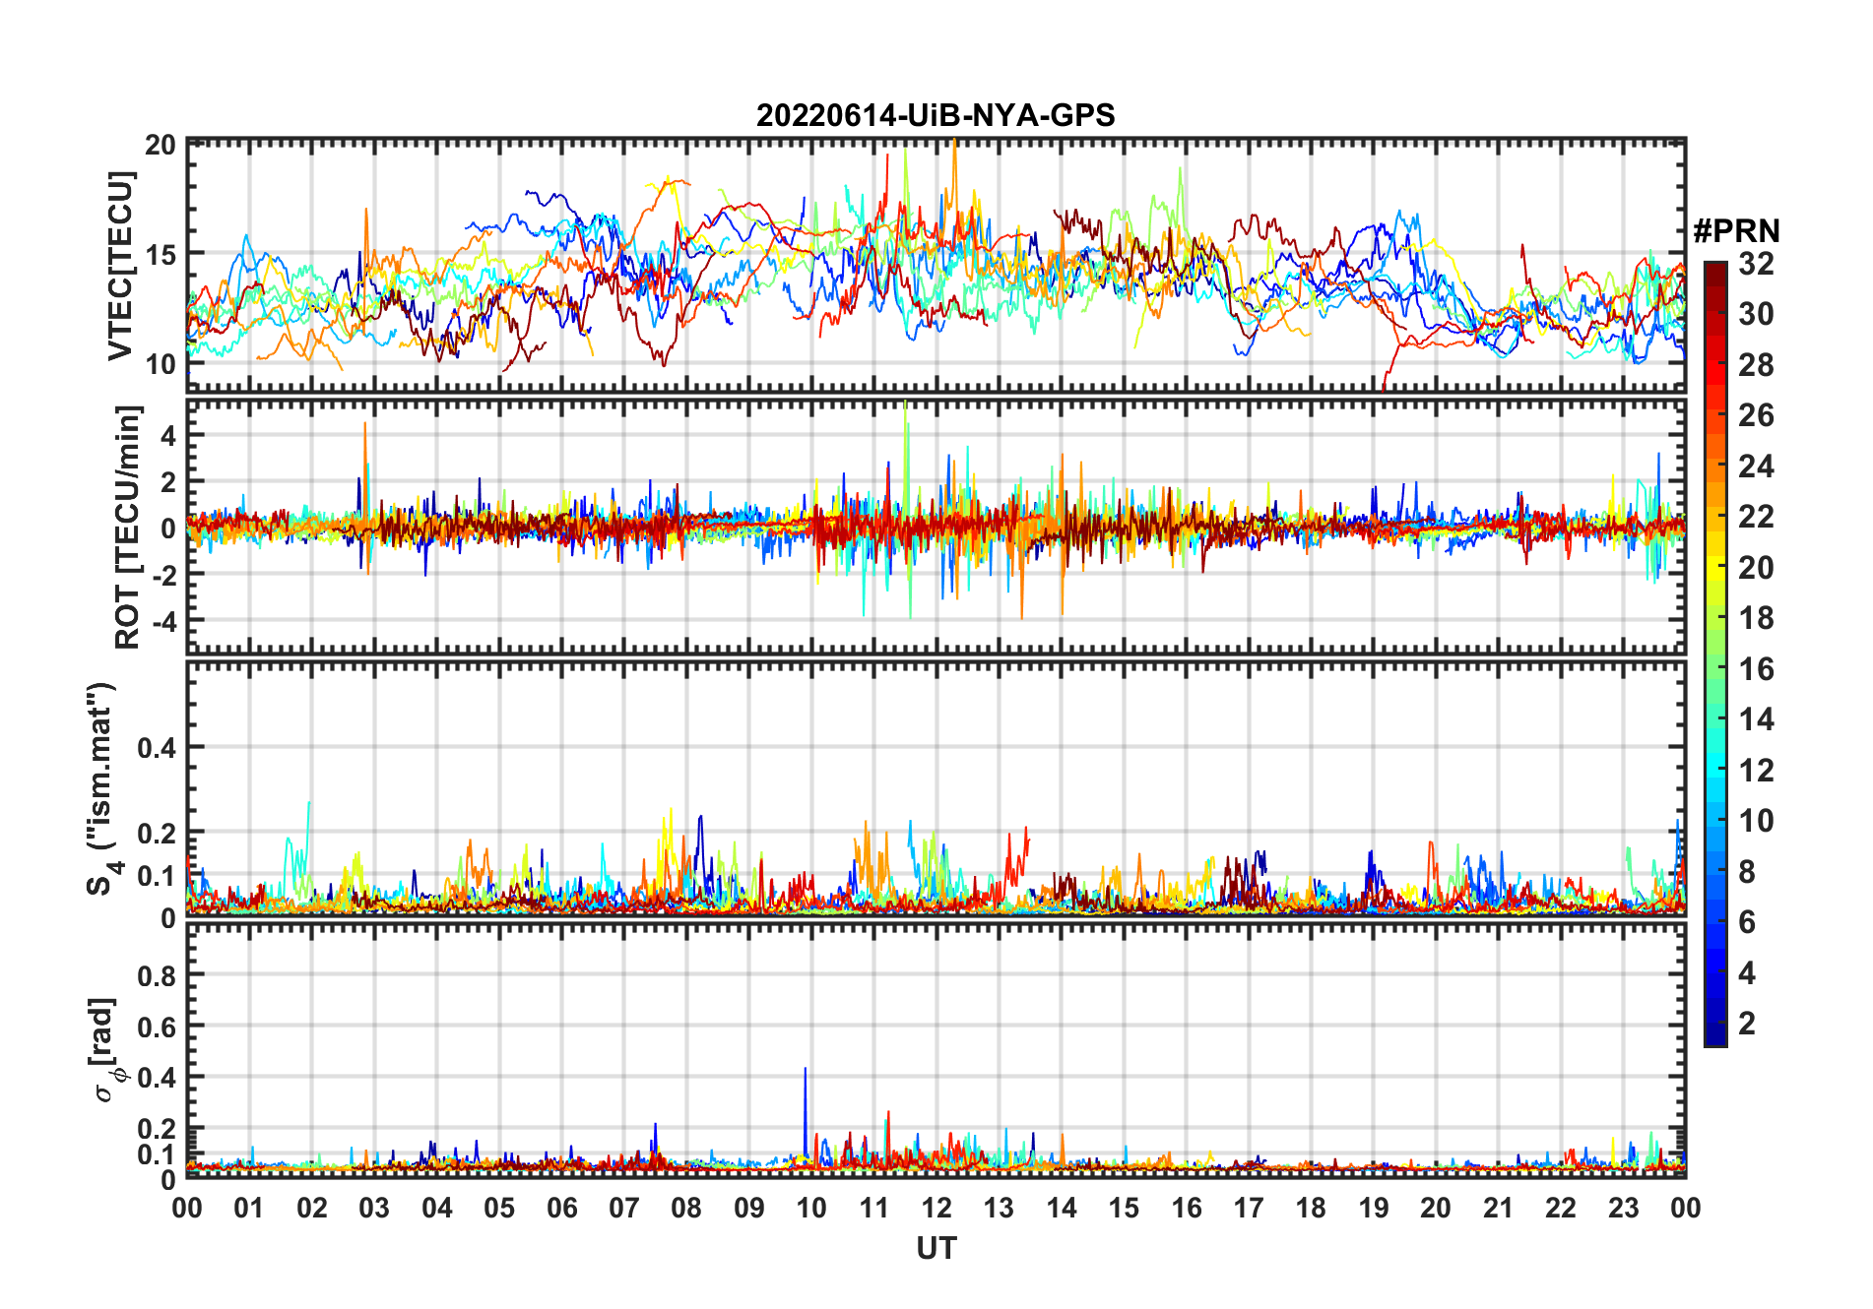Click S4 y-axis tick label 0.4
Screen dimensions: 1873x1309
158,748
